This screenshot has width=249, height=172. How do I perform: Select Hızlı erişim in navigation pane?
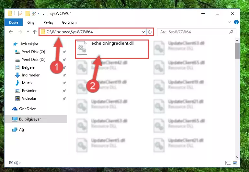point(28,44)
